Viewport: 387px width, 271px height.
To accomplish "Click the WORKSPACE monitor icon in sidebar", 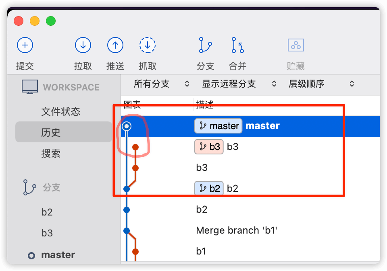I will pyautogui.click(x=29, y=87).
